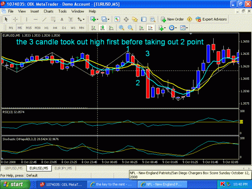
Task: Click the 'Default' status bar profile
Action: coord(32,176)
